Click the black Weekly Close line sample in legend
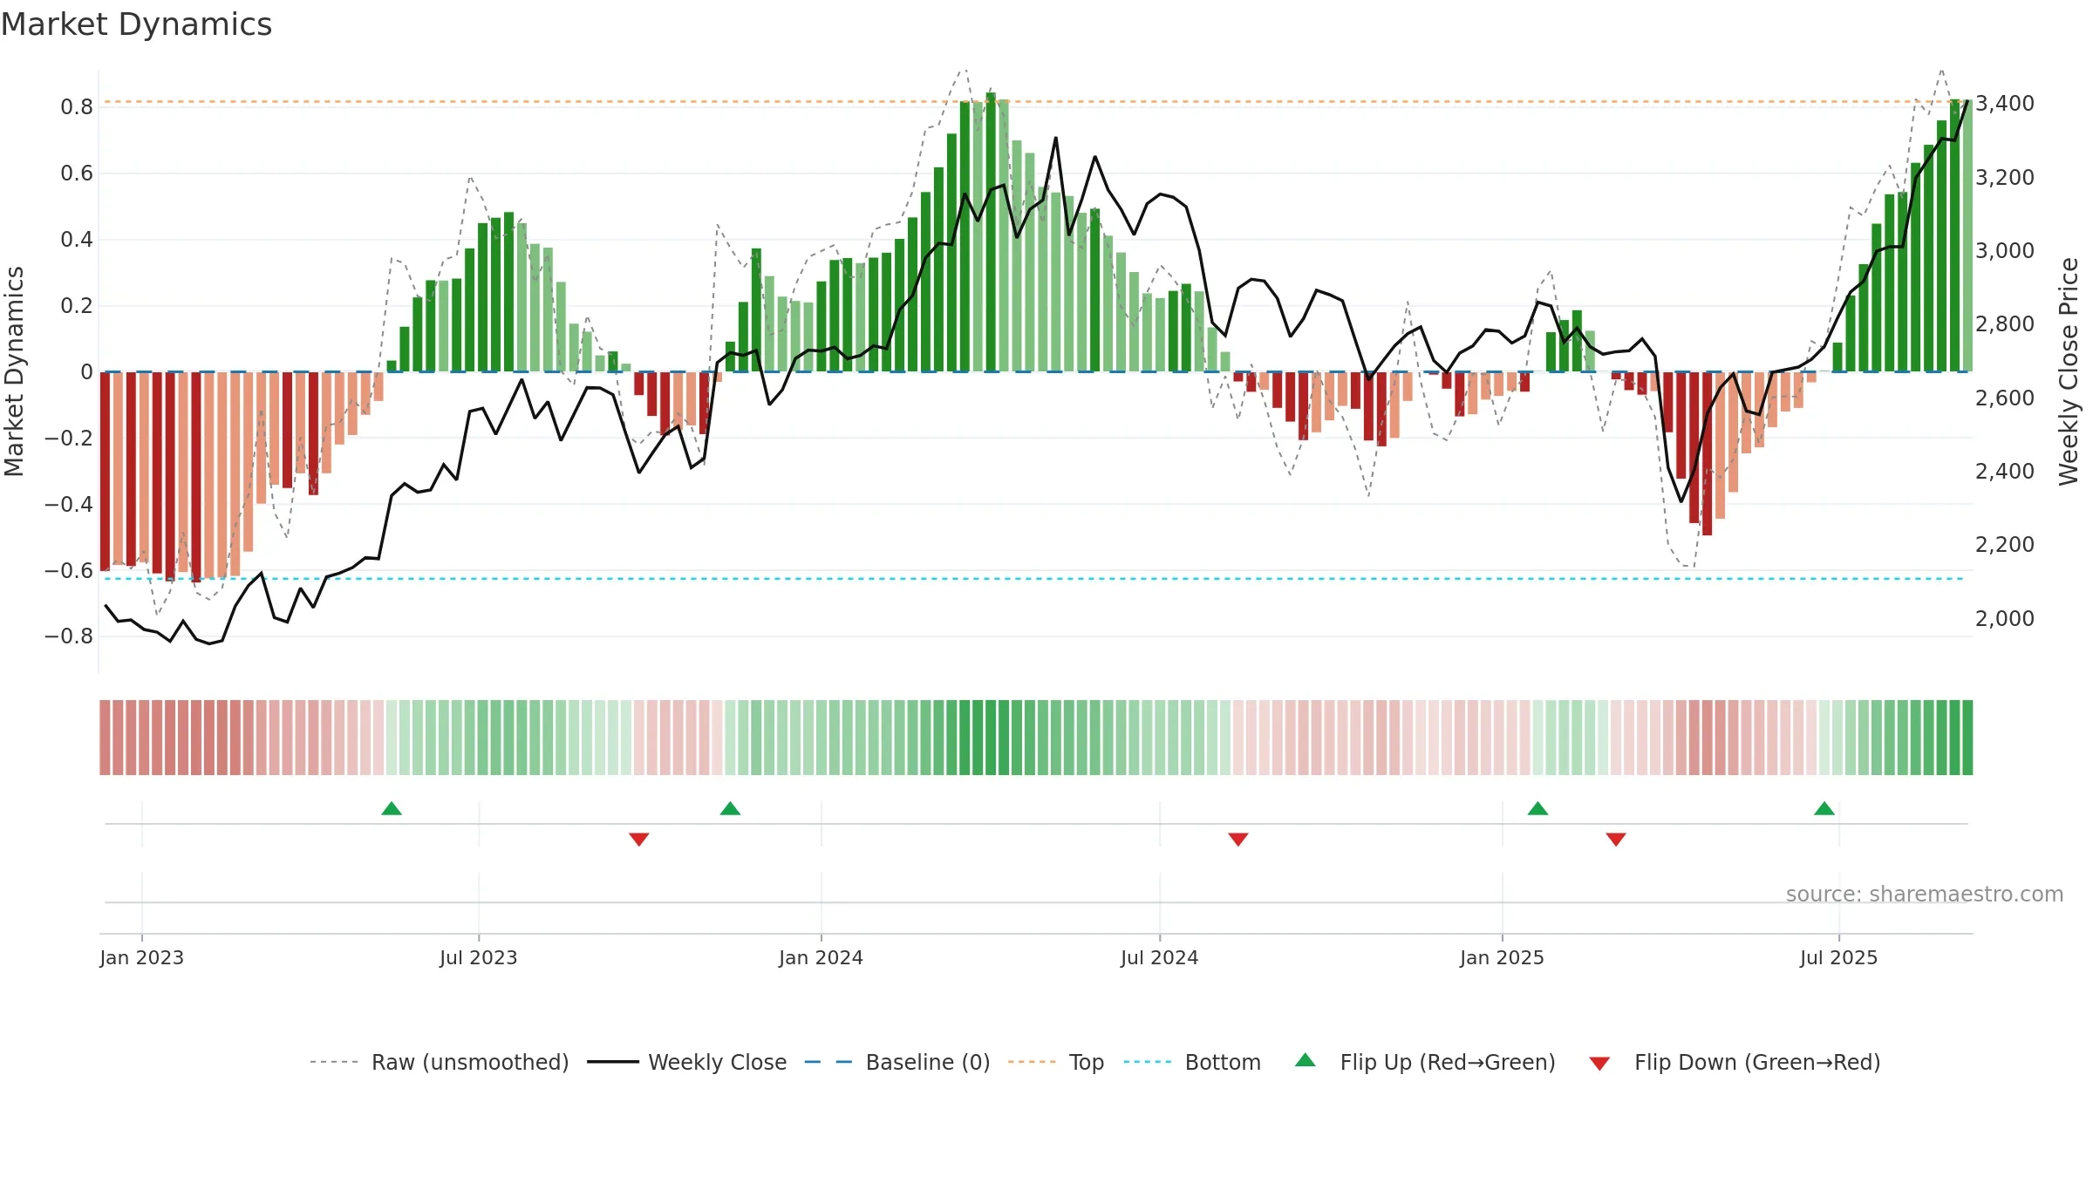The height and width of the screenshot is (1177, 2093). pos(613,1062)
